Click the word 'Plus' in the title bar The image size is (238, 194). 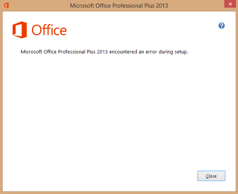pyautogui.click(x=149, y=6)
